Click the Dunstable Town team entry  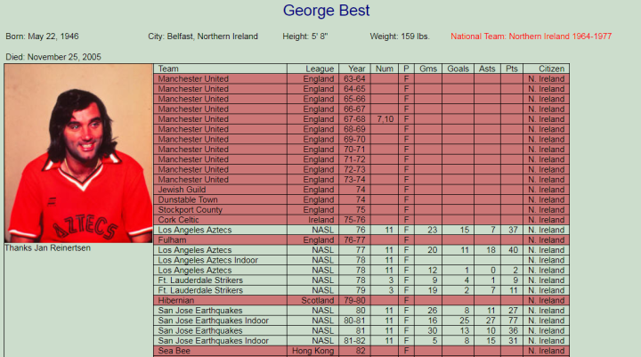187,199
